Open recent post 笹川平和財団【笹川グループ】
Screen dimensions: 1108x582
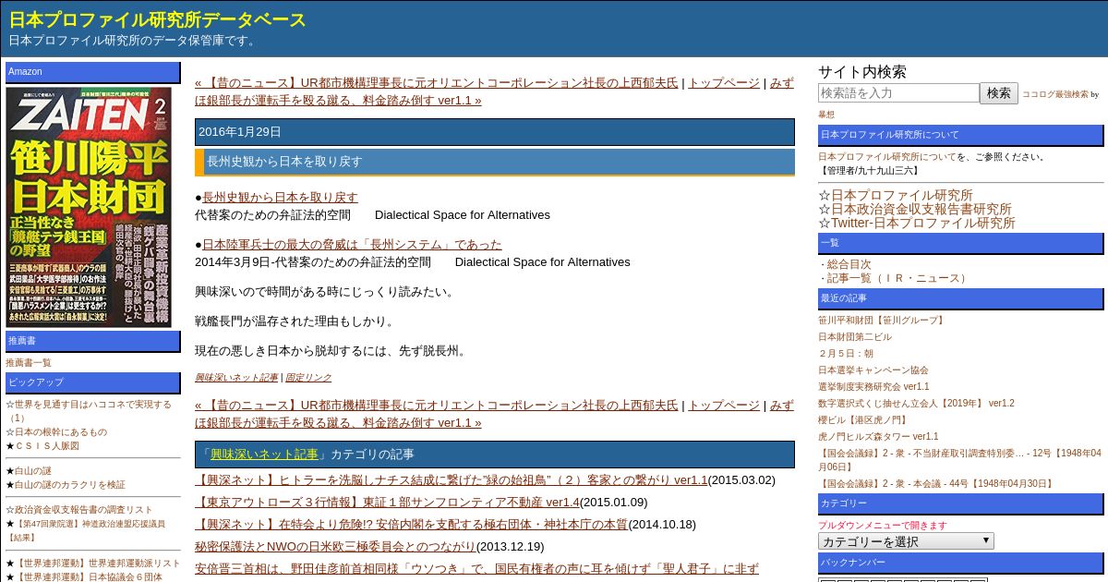click(x=883, y=320)
